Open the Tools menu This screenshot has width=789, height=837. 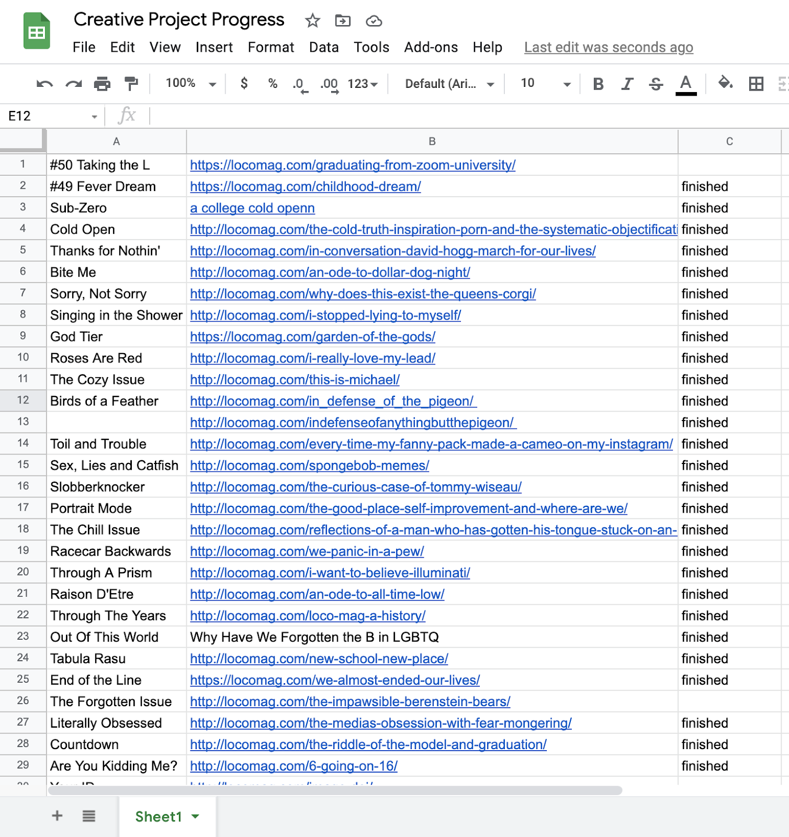371,48
